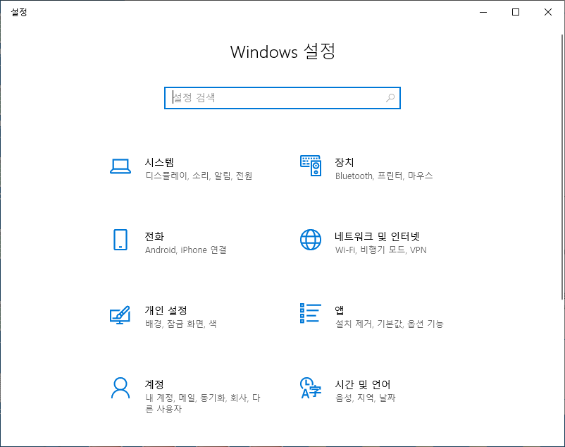Open the 전화 phone icon
The image size is (565, 447).
coord(120,240)
